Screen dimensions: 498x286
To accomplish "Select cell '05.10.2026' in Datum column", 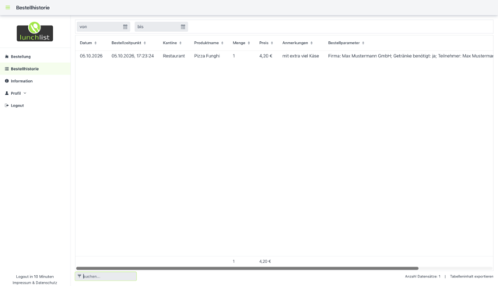I will tap(91, 56).
